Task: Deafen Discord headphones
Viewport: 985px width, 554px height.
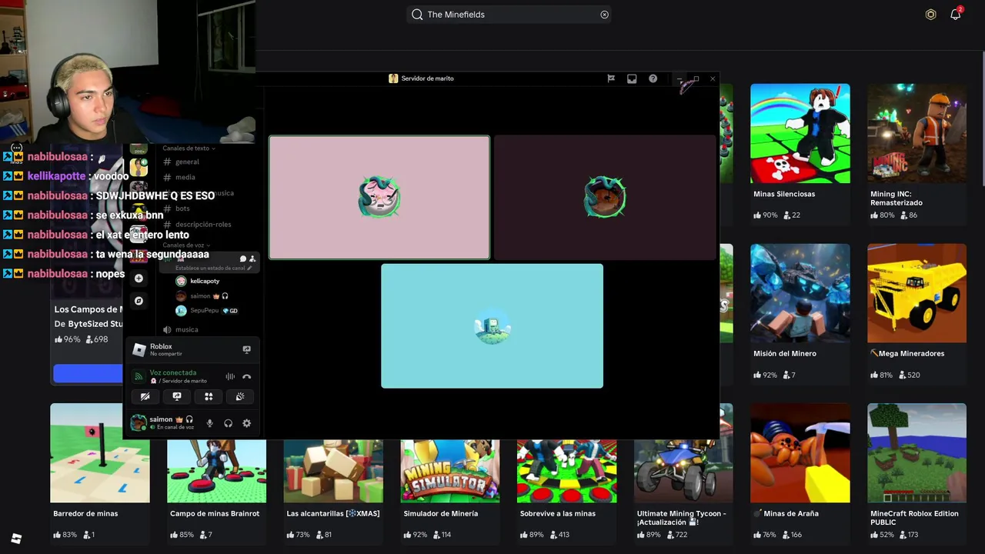Action: [x=228, y=423]
